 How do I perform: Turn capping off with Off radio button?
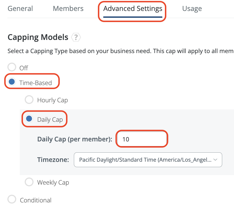(x=12, y=67)
